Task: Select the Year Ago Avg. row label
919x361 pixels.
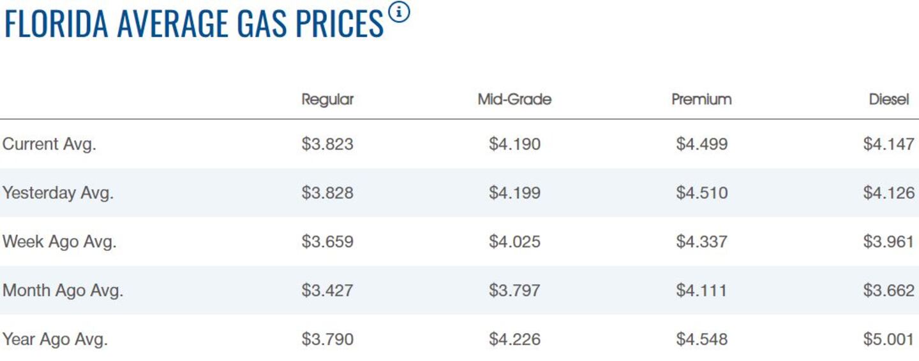Action: [x=55, y=339]
